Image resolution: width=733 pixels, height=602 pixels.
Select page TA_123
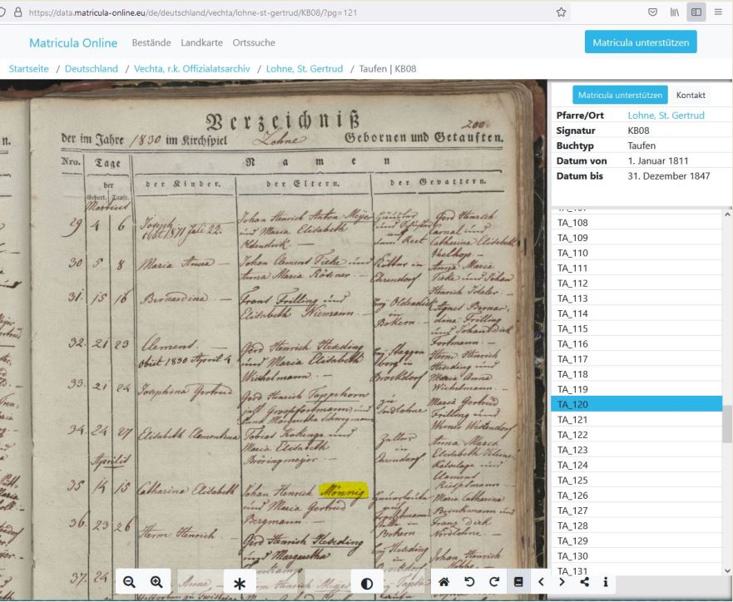pos(636,450)
